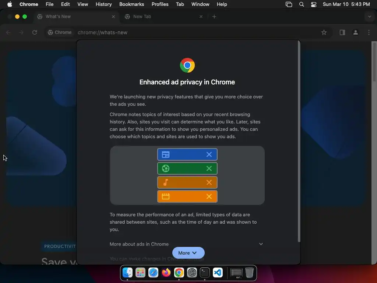This screenshot has height=283, width=377.
Task: Open Terminal from the dock
Action: 205,273
